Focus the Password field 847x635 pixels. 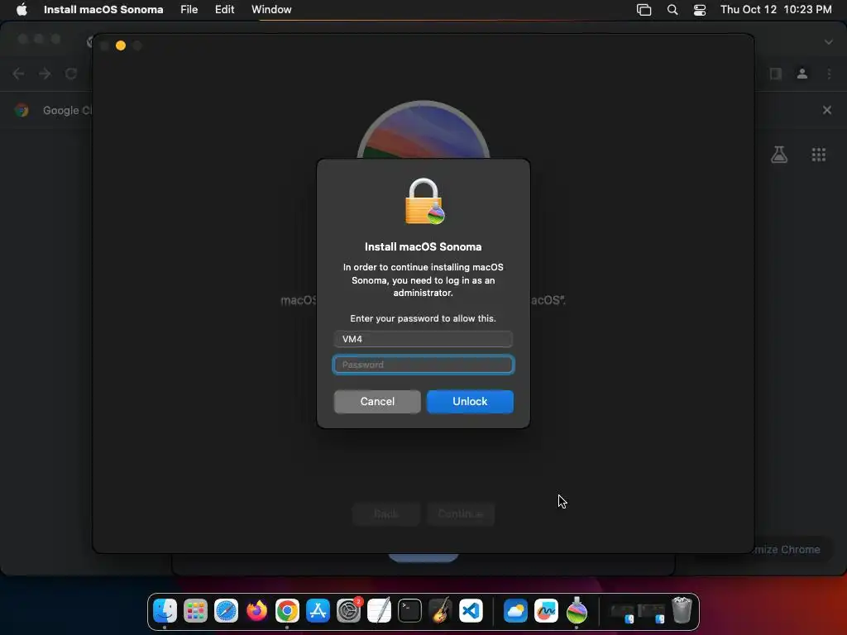(x=423, y=365)
